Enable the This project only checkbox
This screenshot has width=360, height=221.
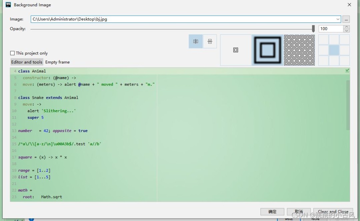point(12,53)
